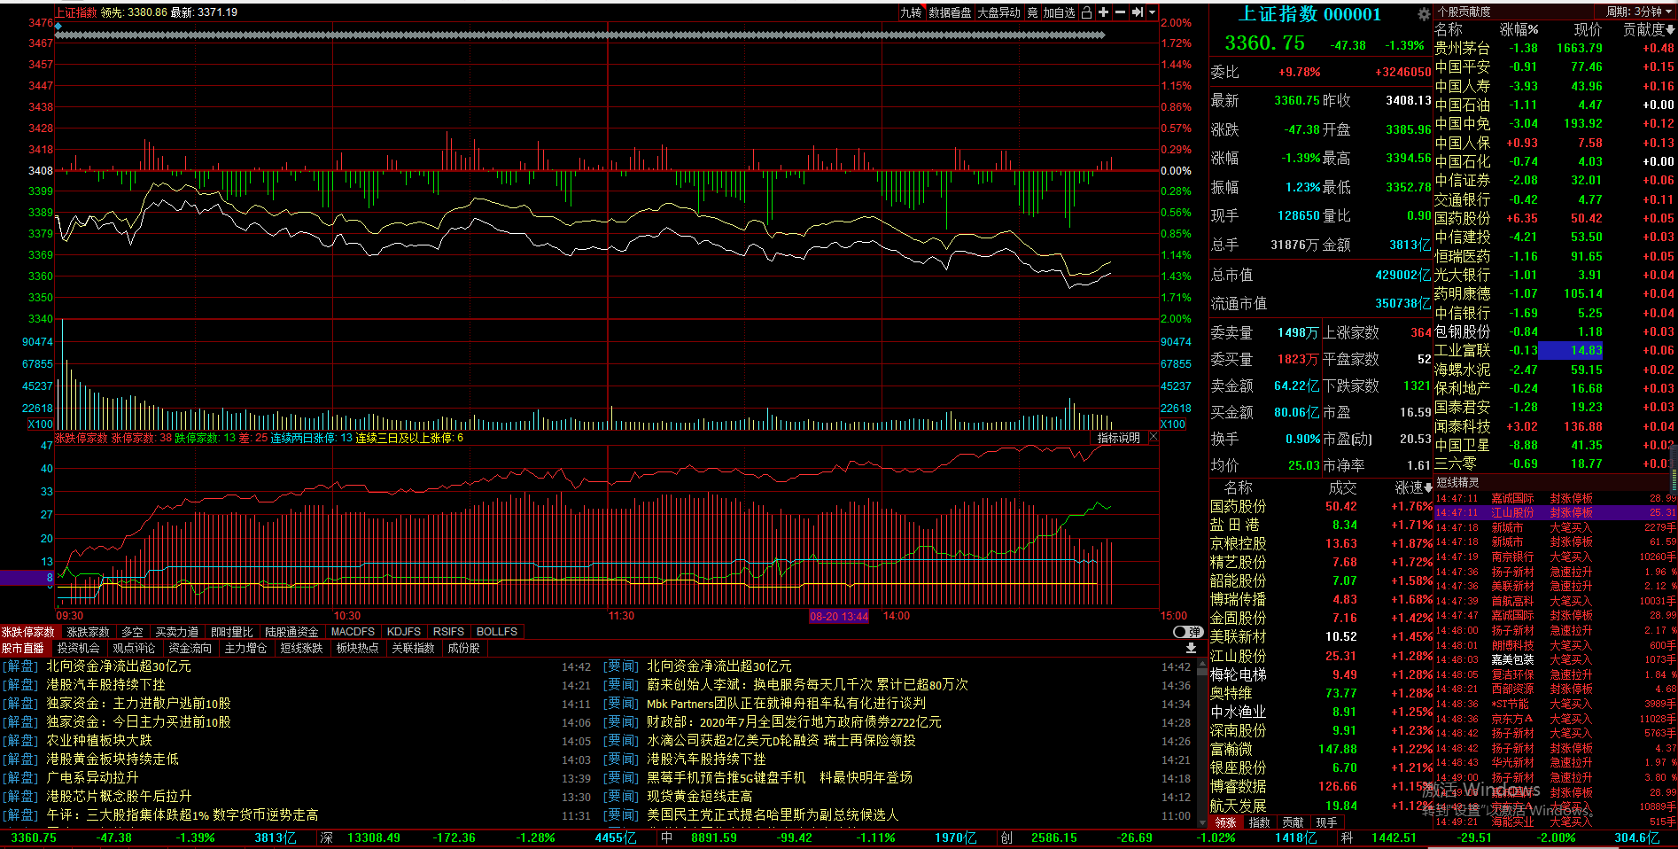The width and height of the screenshot is (1678, 849).
Task: Select the highlighted 工业富联 row
Action: (x=1555, y=350)
